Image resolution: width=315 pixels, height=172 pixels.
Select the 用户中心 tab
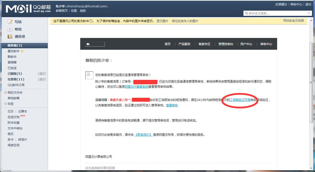pyautogui.click(x=246, y=44)
